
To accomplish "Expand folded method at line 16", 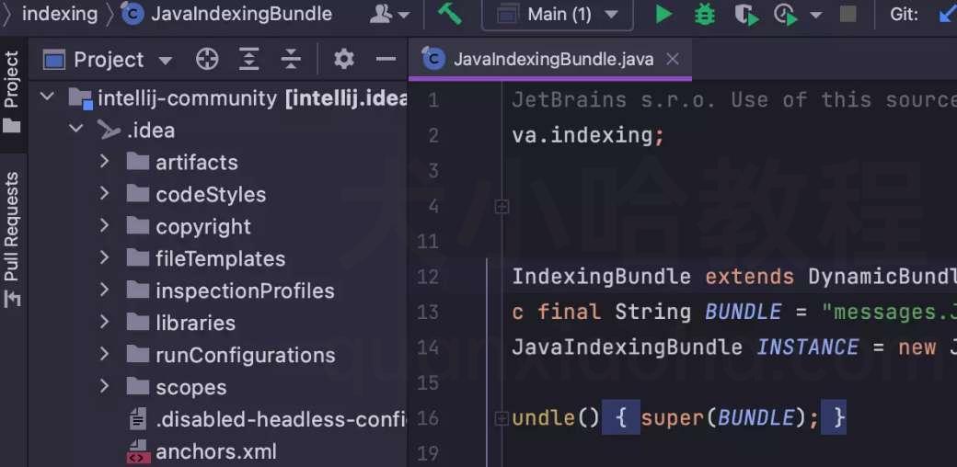I will click(x=502, y=418).
